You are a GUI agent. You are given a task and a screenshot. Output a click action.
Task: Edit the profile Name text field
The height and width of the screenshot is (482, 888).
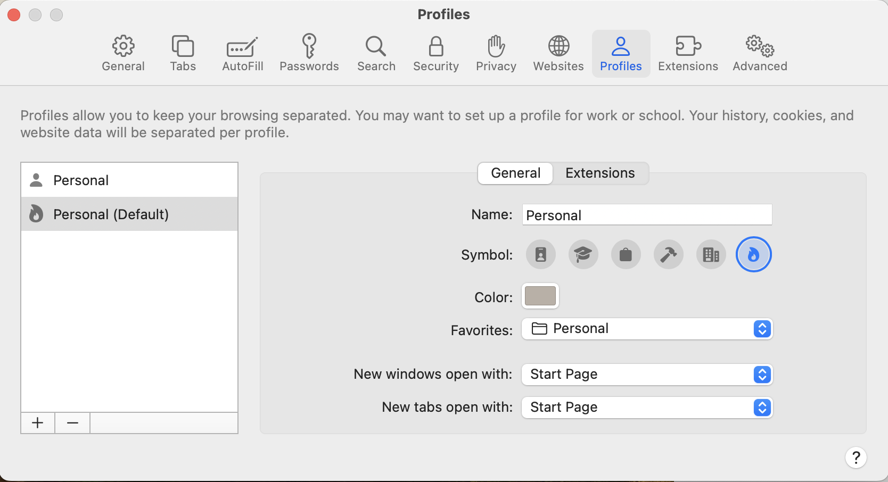(x=646, y=215)
